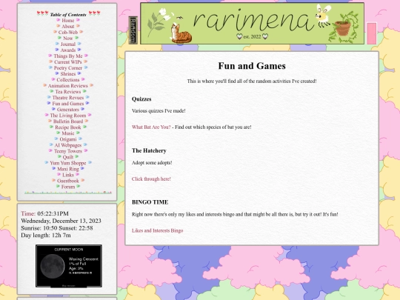Image resolution: width=400 pixels, height=300 pixels.
Task: Open the Cob-Web link
Action: click(x=68, y=32)
